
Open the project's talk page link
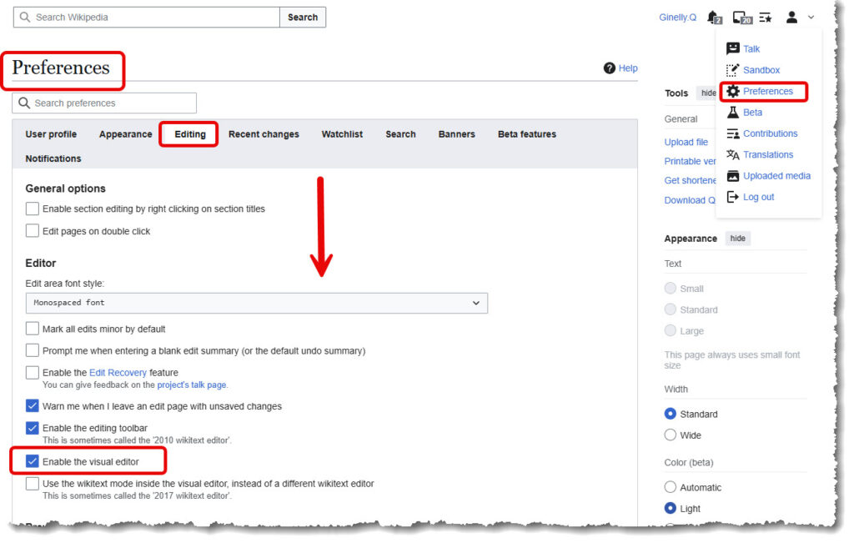(192, 385)
